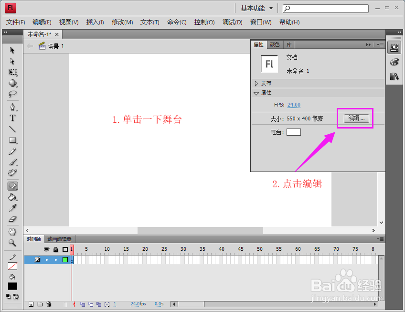The image size is (405, 312).
Task: Close the 未命名-1 document tab
Action: point(57,34)
